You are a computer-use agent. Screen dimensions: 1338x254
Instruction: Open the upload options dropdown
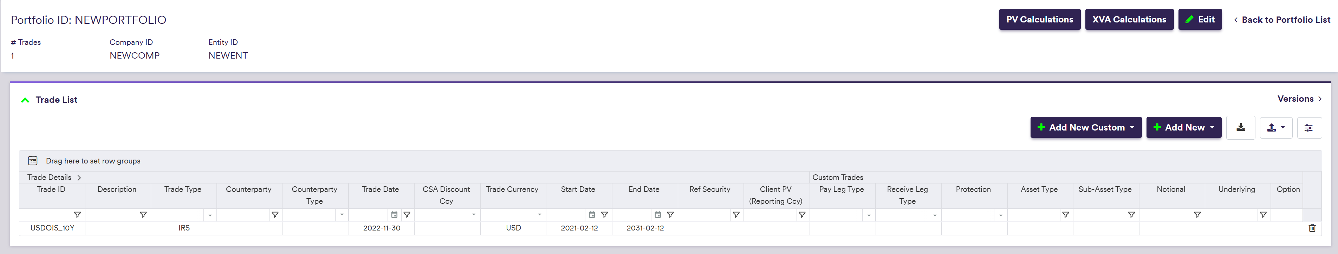coord(1276,127)
